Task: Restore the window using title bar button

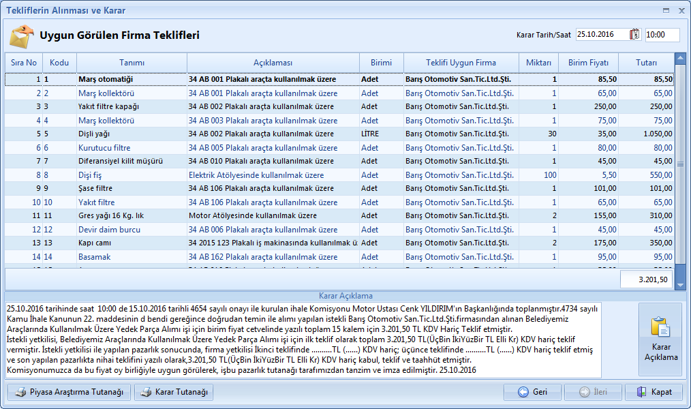Action: tap(666, 11)
